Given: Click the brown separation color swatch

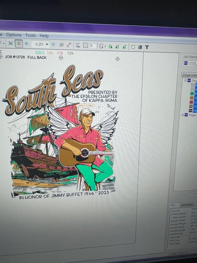Looking at the screenshot, I should [191, 106].
